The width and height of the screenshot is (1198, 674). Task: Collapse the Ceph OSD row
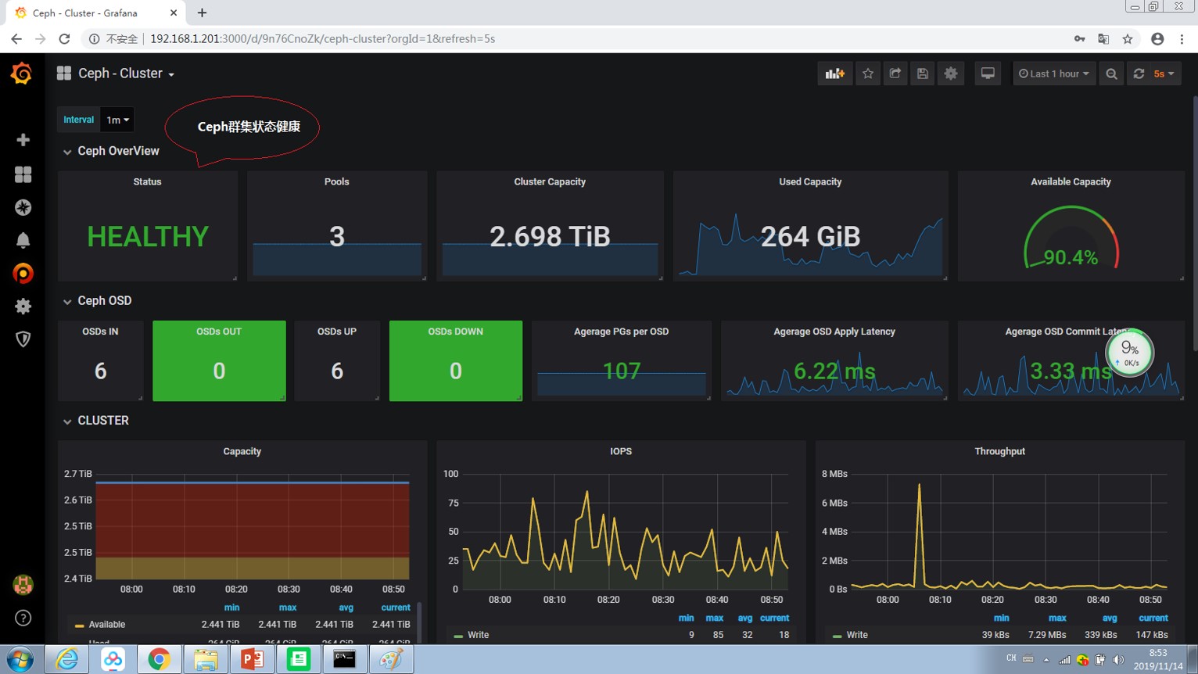tap(104, 301)
